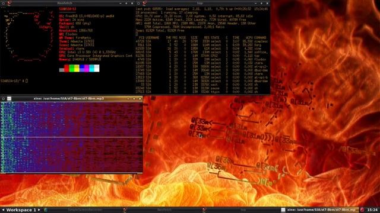
Task: Click the WCPU column header in top
Action: tap(249, 38)
